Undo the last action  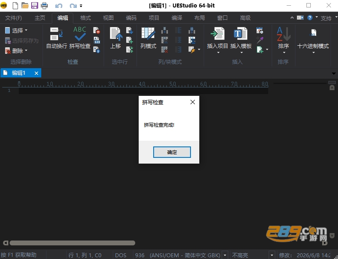point(59,6)
